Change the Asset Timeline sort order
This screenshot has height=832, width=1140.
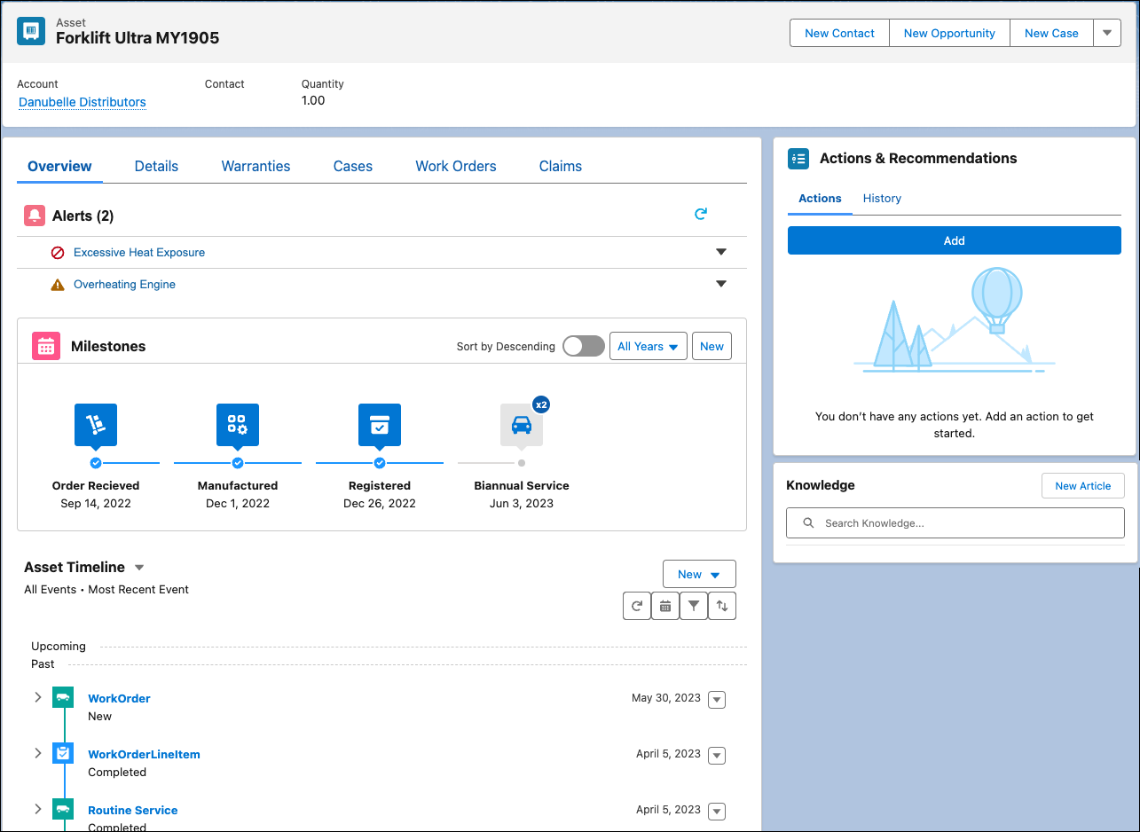[721, 605]
